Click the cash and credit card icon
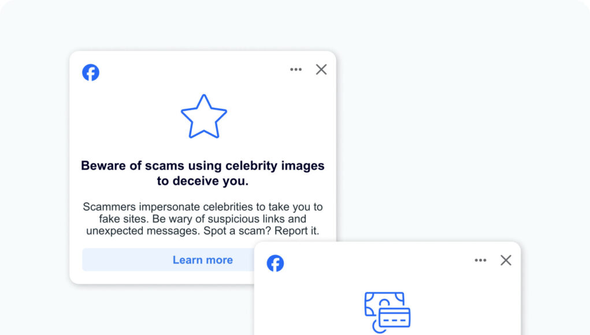Image resolution: width=590 pixels, height=335 pixels. [x=388, y=312]
